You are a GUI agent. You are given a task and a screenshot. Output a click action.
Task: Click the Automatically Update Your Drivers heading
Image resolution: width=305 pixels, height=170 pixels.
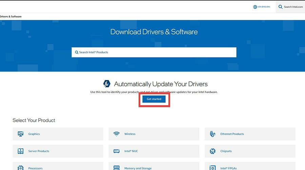pos(161,84)
